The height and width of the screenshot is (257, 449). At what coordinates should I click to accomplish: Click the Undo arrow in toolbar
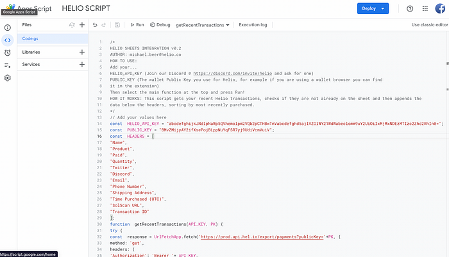(95, 25)
